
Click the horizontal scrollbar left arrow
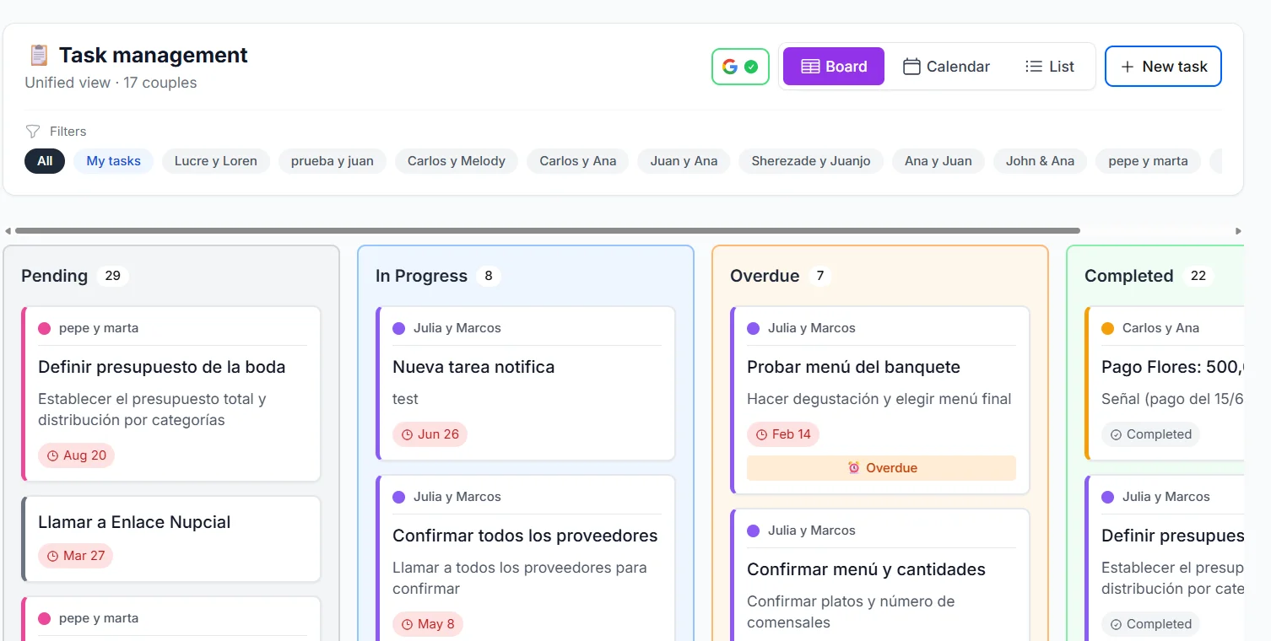coord(8,230)
